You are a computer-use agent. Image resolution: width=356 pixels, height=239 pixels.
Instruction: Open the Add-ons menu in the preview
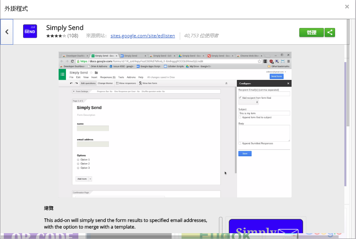click(131, 77)
